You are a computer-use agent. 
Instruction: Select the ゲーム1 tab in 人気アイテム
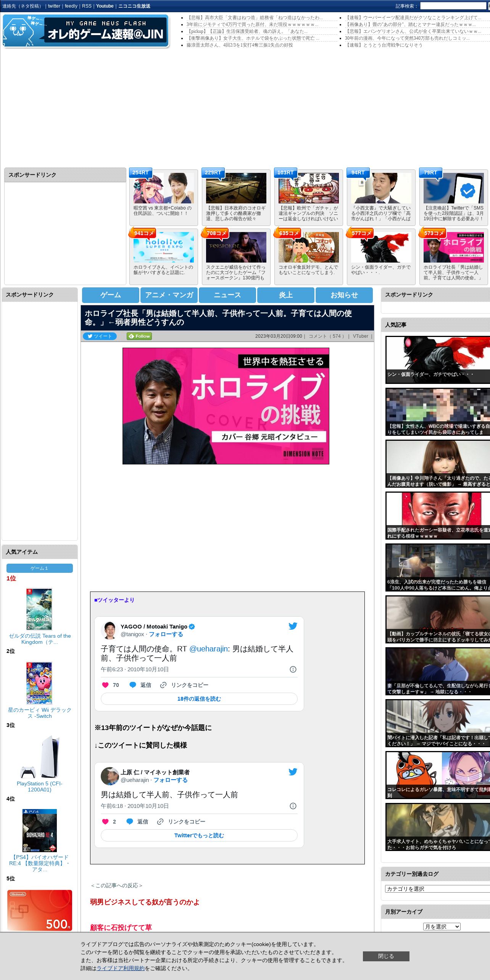tap(40, 568)
